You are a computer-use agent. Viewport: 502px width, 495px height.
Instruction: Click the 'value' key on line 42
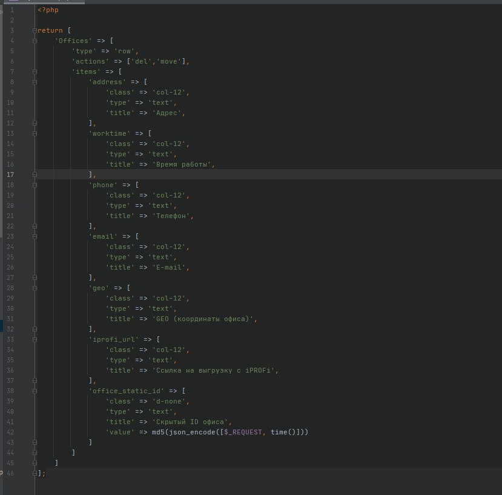[120, 432]
